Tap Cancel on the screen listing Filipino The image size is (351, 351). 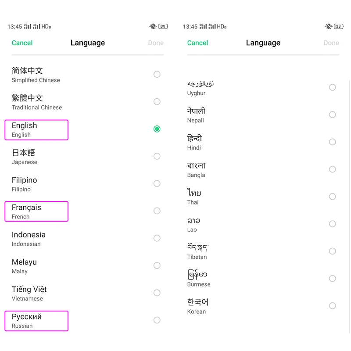coord(22,43)
